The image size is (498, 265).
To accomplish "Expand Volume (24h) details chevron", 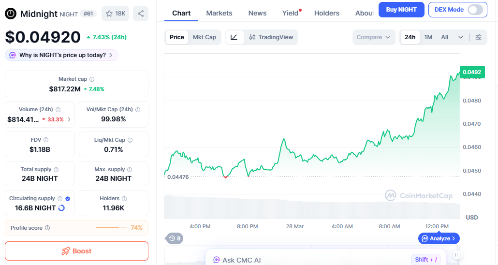I will pyautogui.click(x=69, y=119).
